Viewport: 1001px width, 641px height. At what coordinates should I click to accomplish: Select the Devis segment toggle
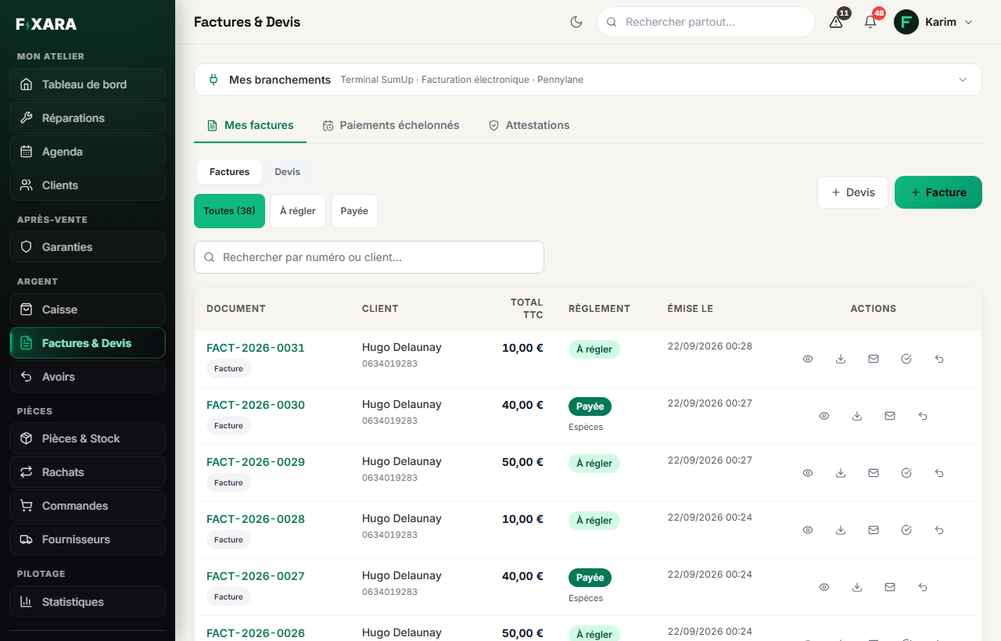288,172
